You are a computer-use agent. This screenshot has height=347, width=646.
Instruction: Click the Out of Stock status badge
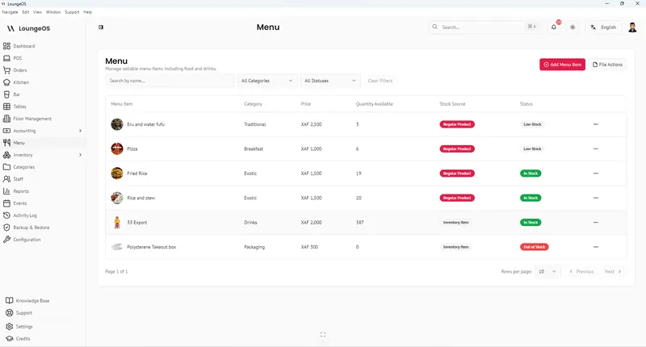click(x=535, y=247)
